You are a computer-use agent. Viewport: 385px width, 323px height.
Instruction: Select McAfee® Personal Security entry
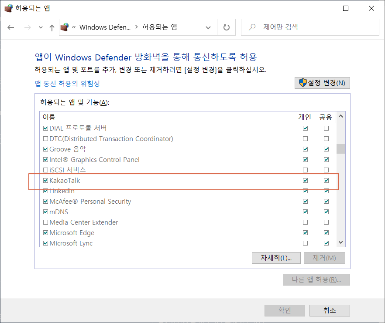(x=90, y=201)
